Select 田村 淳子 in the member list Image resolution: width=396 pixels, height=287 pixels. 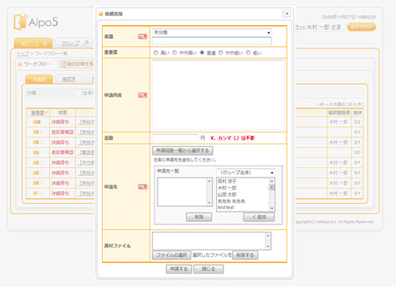[x=227, y=182]
